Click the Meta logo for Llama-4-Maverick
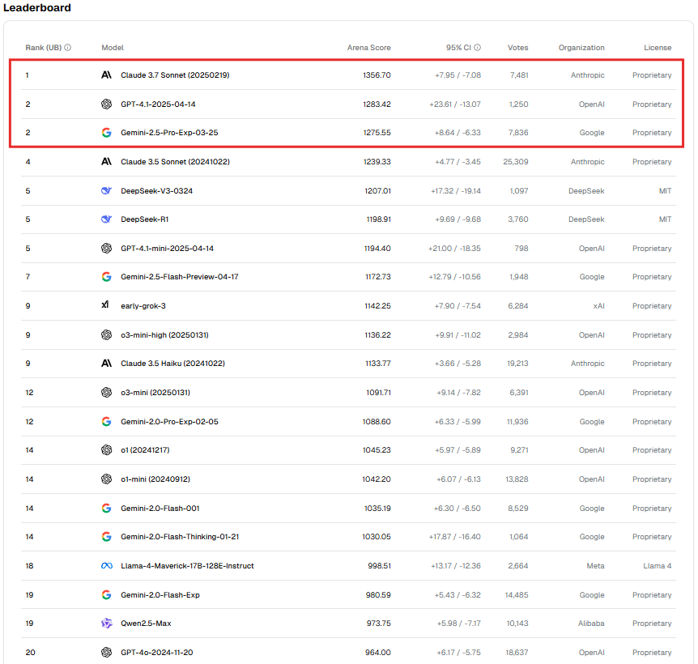The image size is (698, 664). (x=107, y=566)
